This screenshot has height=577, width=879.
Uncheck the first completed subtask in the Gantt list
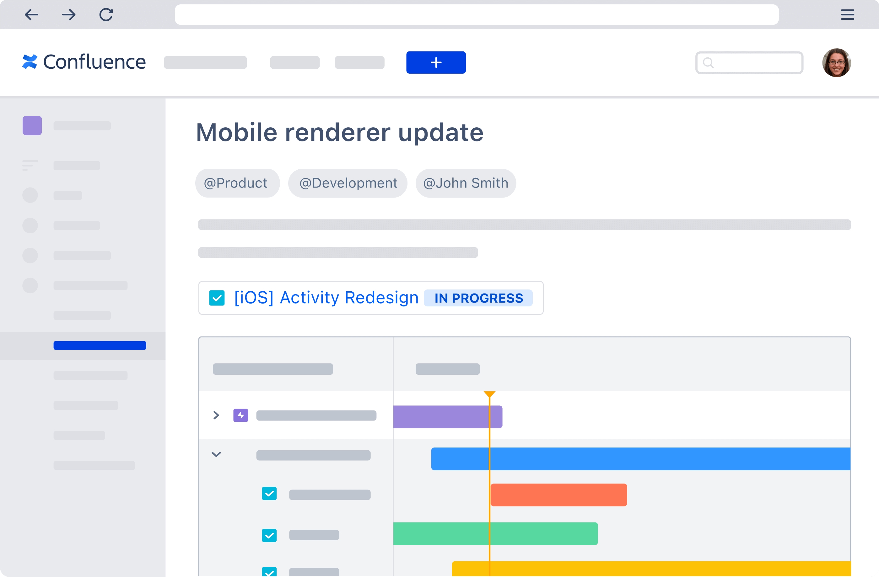[270, 494]
